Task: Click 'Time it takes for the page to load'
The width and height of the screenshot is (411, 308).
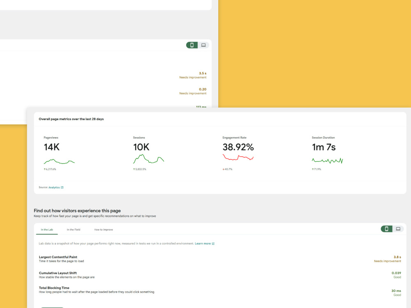Action: pyautogui.click(x=61, y=261)
